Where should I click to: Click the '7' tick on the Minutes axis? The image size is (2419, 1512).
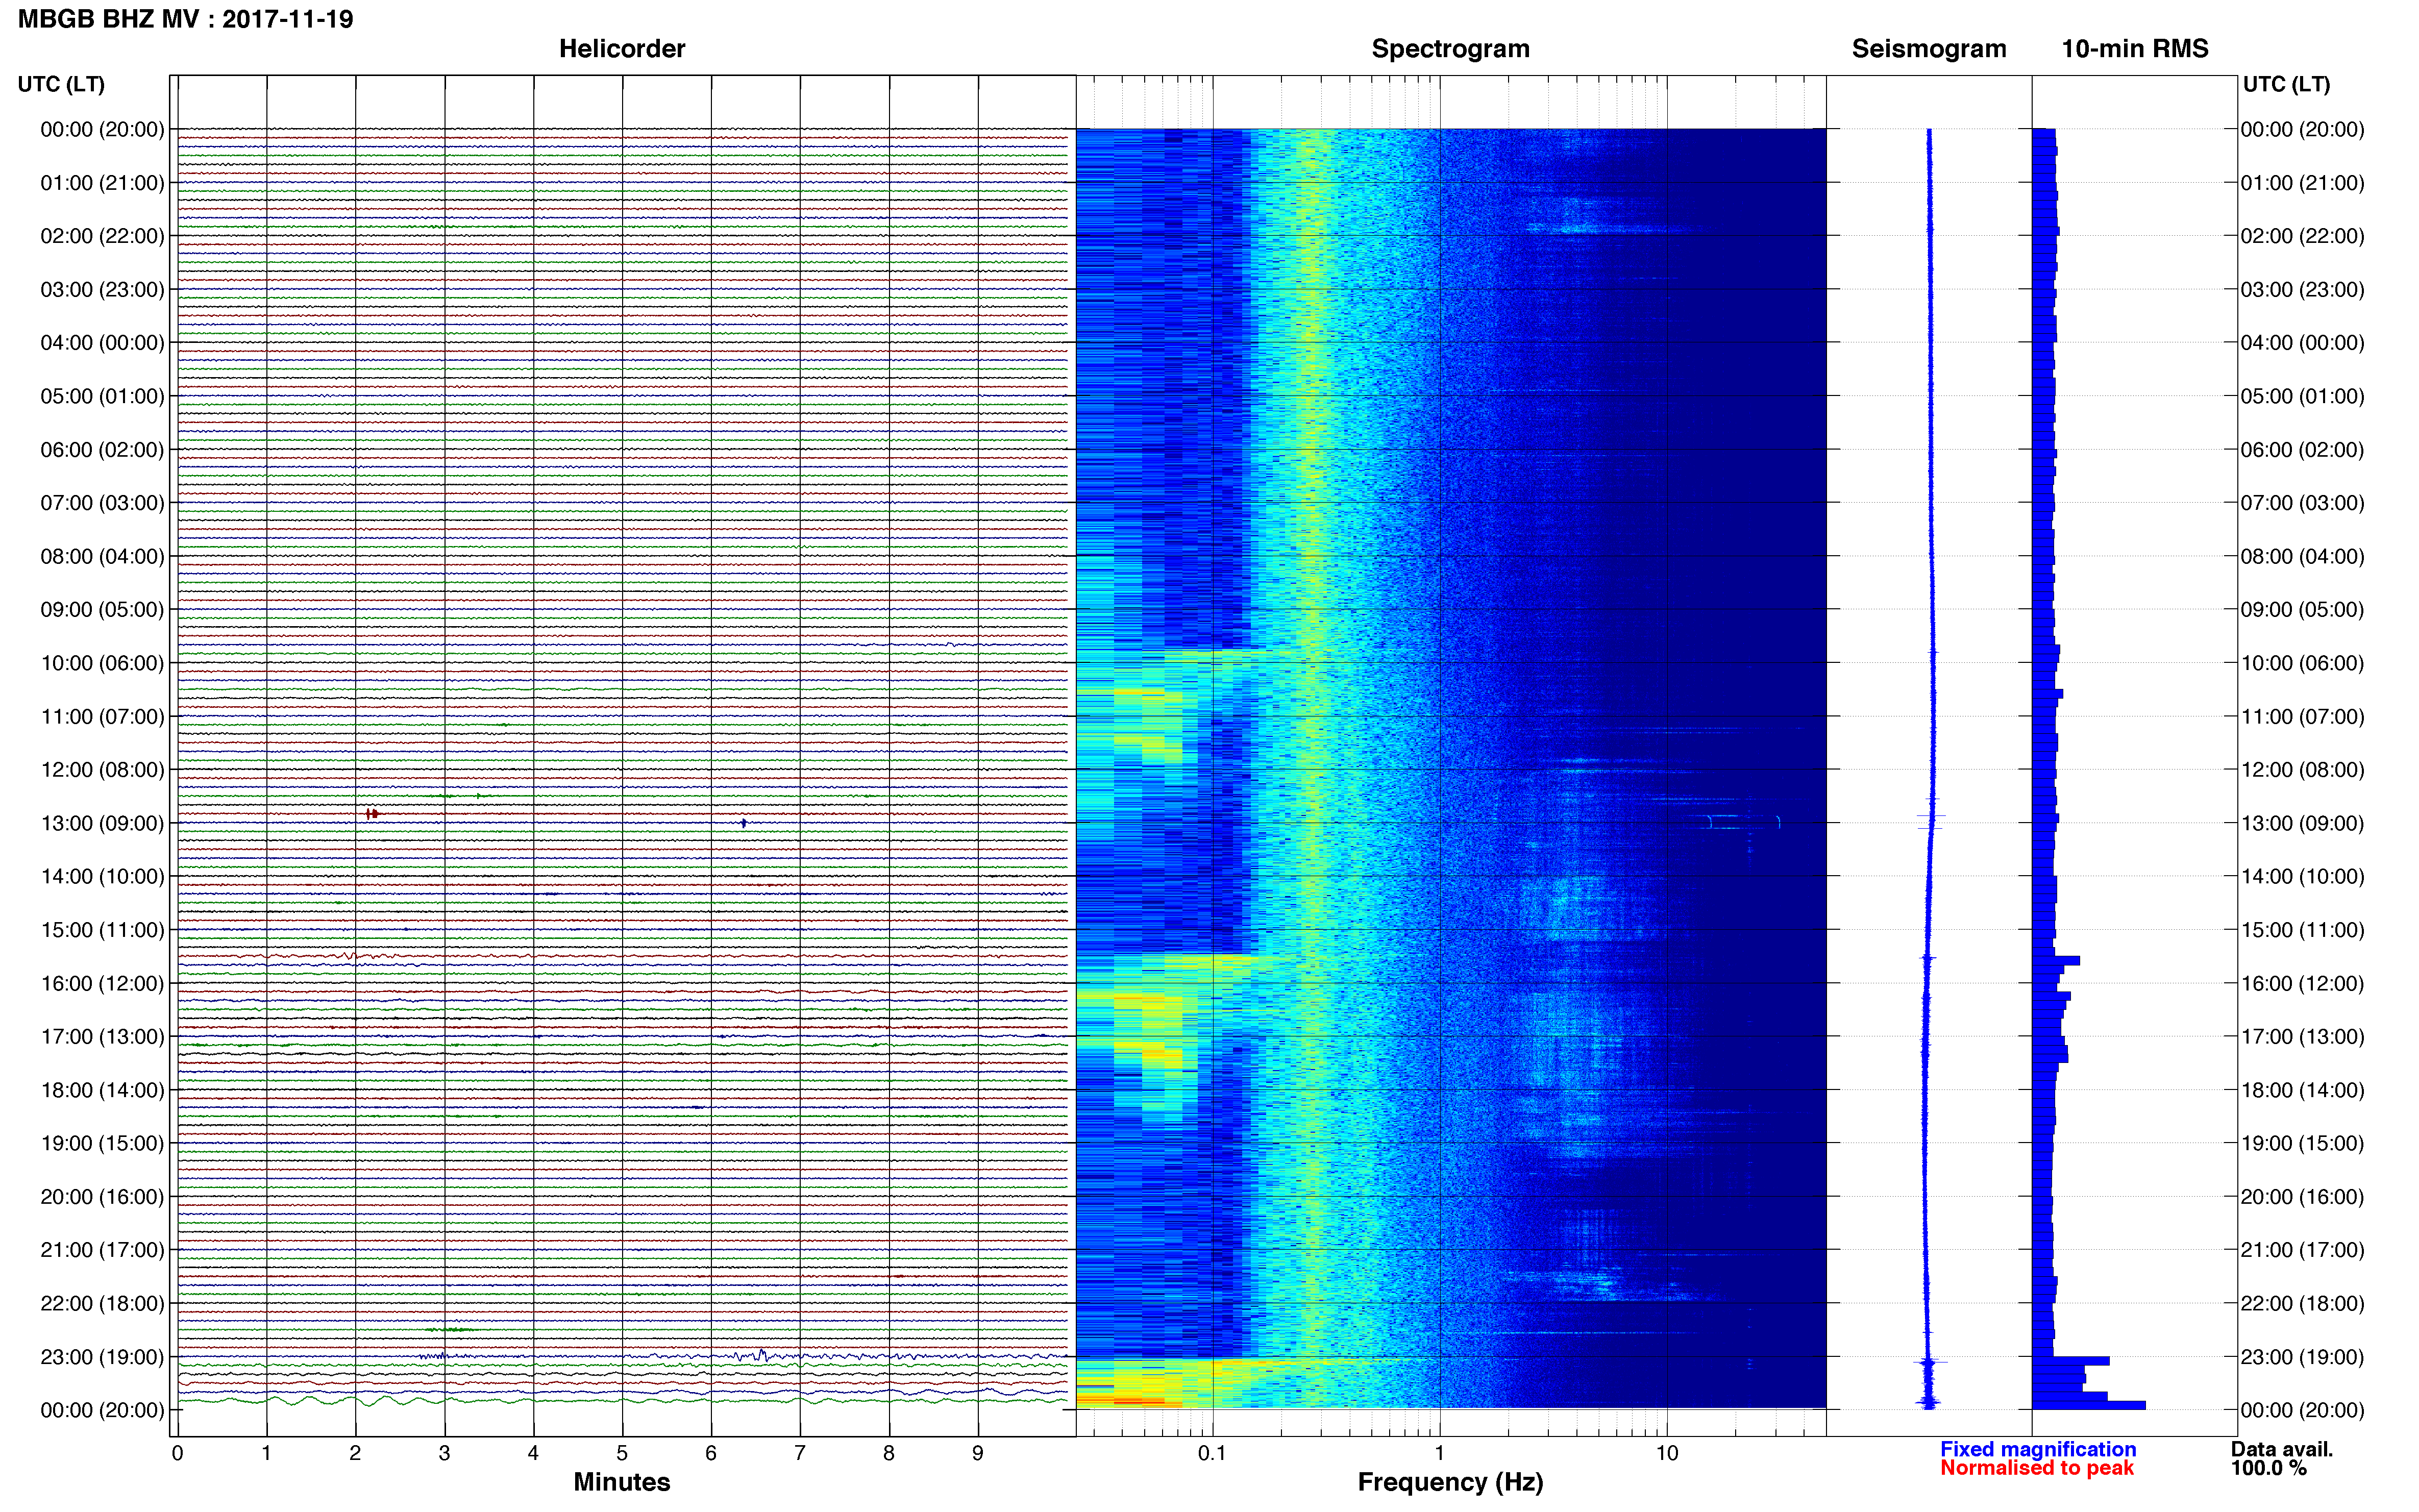pyautogui.click(x=800, y=1453)
